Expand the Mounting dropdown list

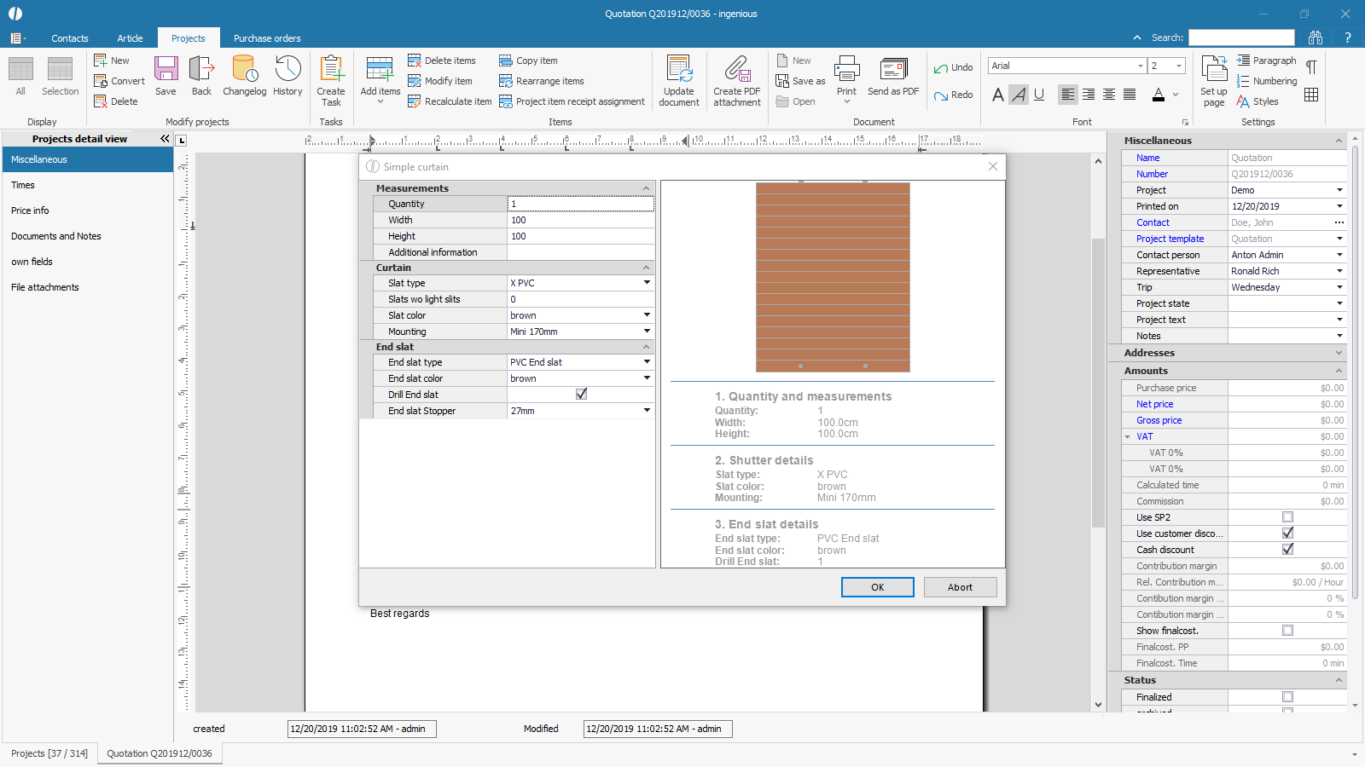pos(647,332)
